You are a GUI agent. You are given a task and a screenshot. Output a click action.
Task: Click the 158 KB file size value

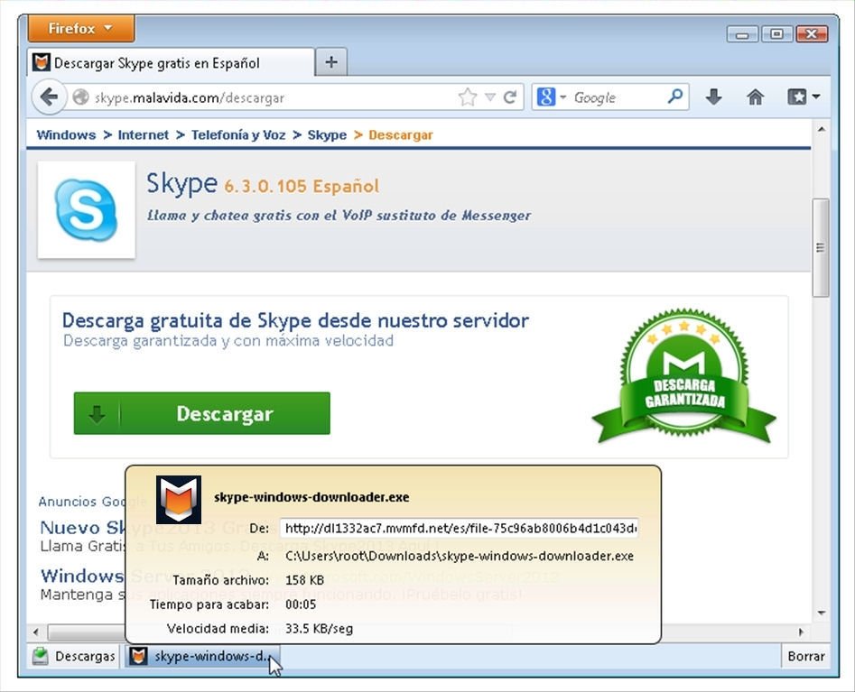[304, 580]
